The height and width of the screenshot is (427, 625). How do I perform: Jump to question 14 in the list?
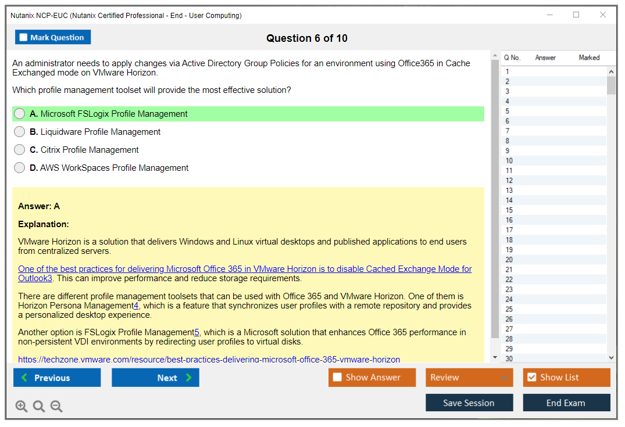(x=509, y=200)
